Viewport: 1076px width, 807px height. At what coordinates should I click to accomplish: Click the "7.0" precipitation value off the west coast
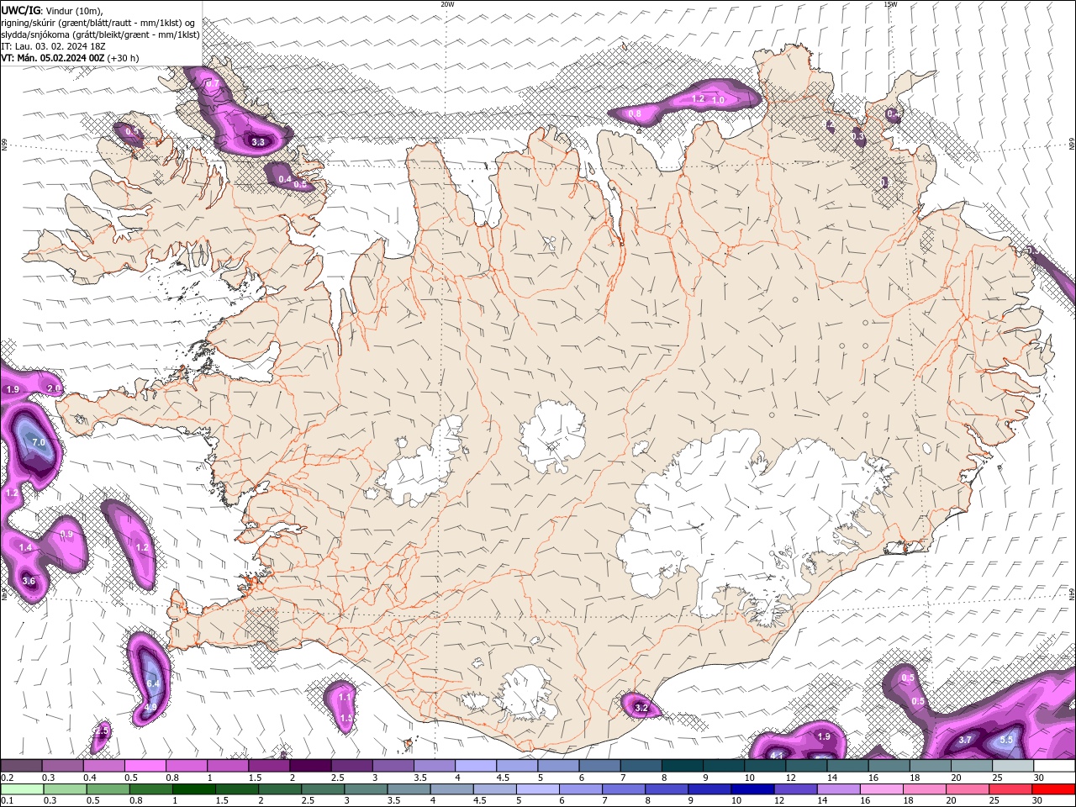[x=38, y=442]
